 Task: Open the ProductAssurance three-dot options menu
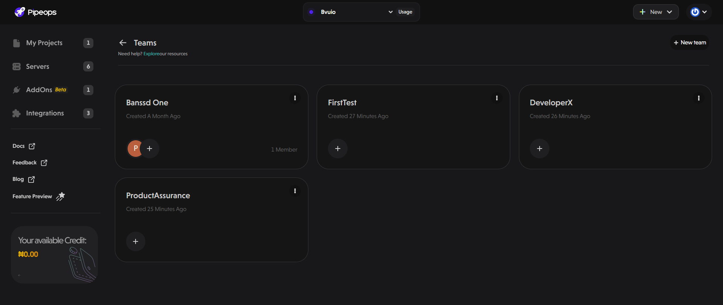pos(295,191)
